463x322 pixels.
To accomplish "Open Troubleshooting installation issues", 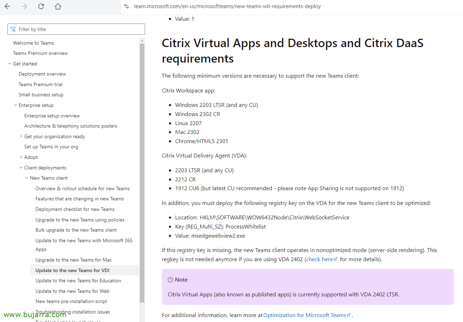I will pyautogui.click(x=73, y=312).
